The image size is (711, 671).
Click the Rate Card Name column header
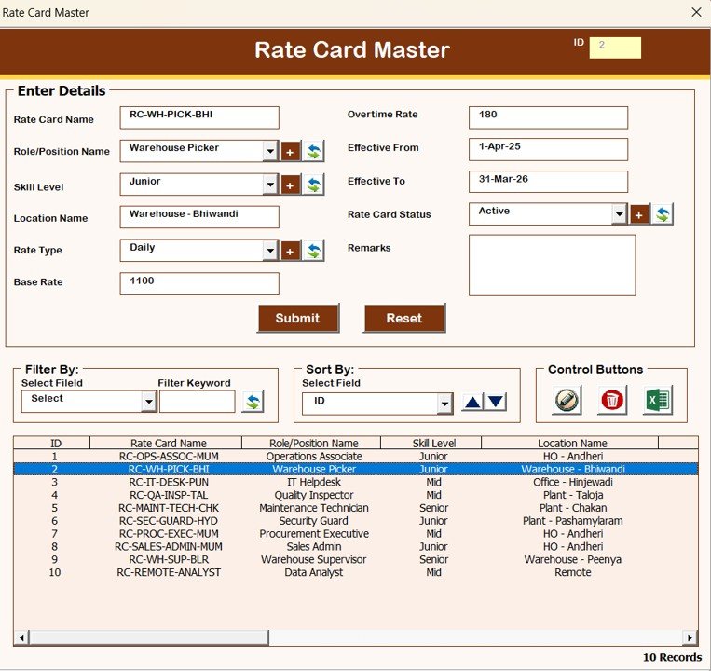pyautogui.click(x=169, y=444)
